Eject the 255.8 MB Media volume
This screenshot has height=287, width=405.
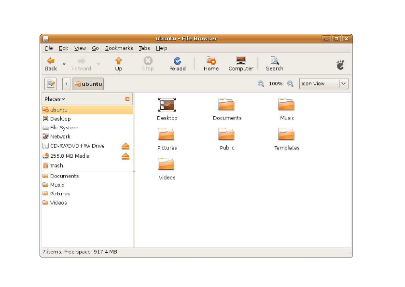click(126, 156)
